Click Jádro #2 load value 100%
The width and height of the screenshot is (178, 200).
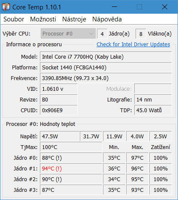[160, 179]
